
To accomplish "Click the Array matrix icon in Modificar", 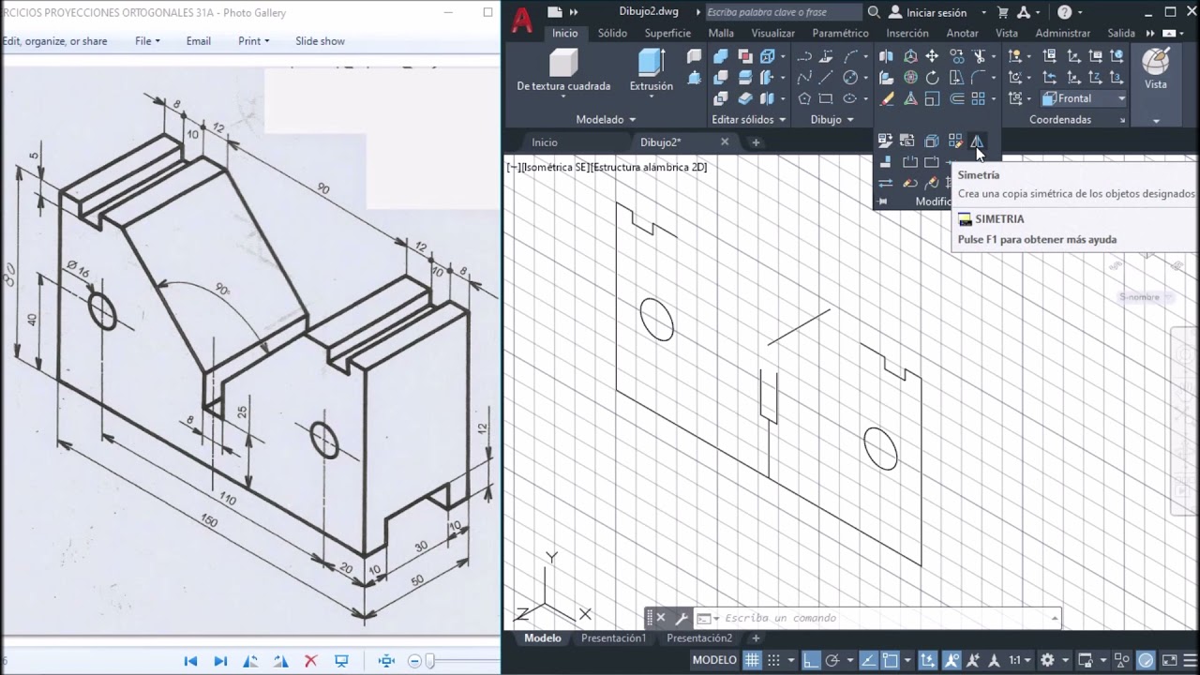I will point(978,98).
